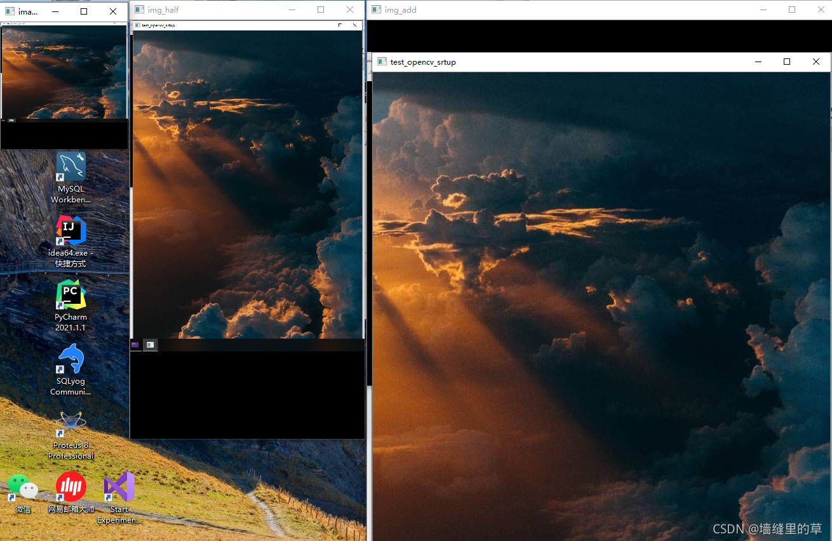Open the Proteus 8 Professional shortcut

click(71, 435)
